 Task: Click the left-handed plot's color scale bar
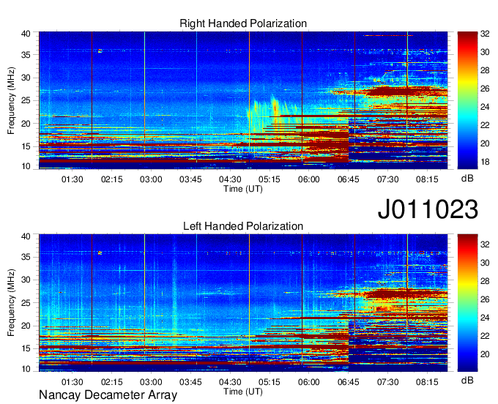click(x=467, y=303)
